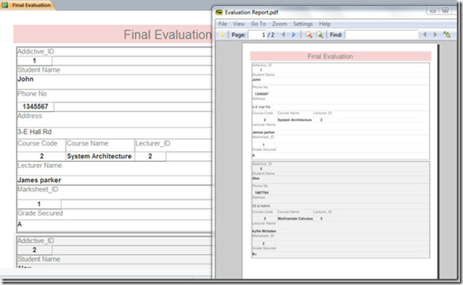Select the Final Evaluation report tab
Screen dimensions: 463x285
28,5
